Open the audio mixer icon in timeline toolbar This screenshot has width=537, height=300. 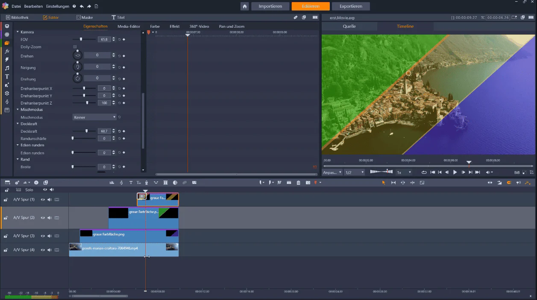(x=112, y=183)
